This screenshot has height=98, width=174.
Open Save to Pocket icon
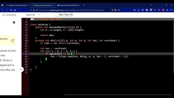pos(135,10)
